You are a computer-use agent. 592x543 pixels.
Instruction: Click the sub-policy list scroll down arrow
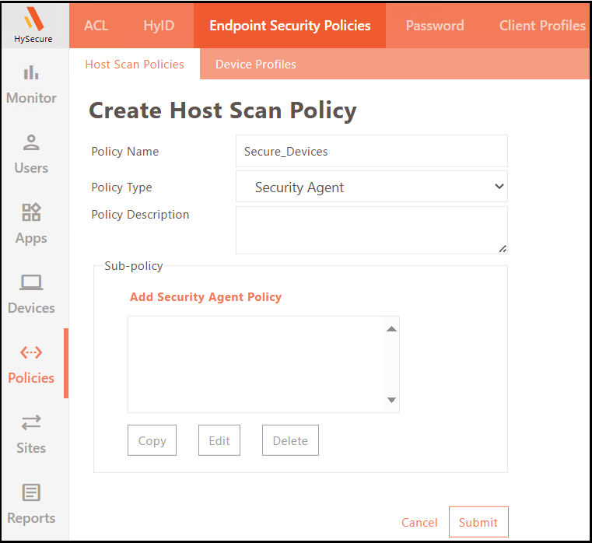(391, 401)
